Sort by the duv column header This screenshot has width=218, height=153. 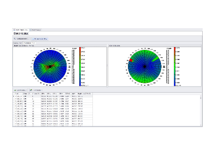coord(74,94)
